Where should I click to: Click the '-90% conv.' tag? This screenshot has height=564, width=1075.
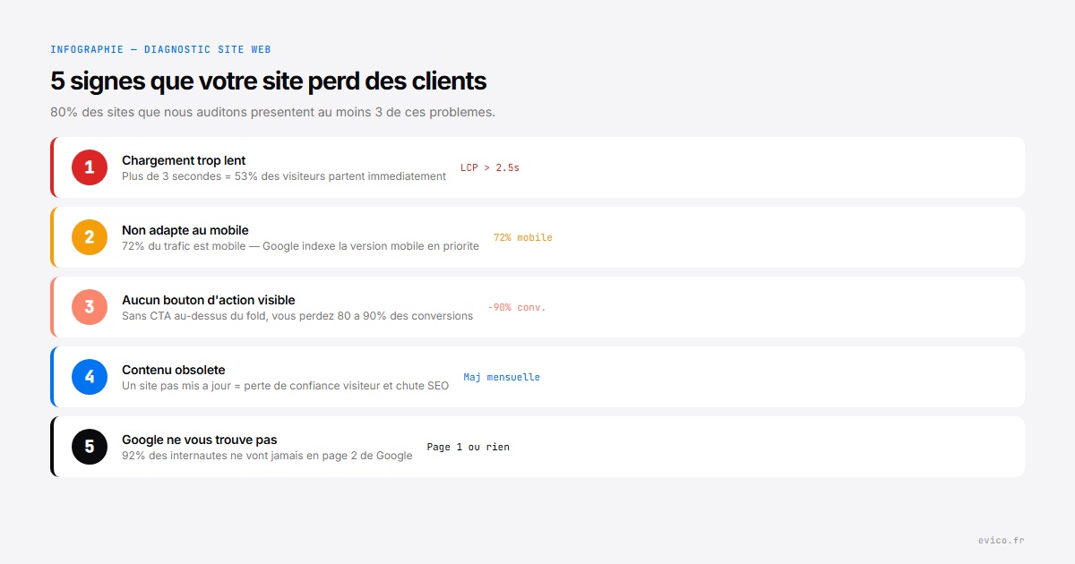point(517,307)
